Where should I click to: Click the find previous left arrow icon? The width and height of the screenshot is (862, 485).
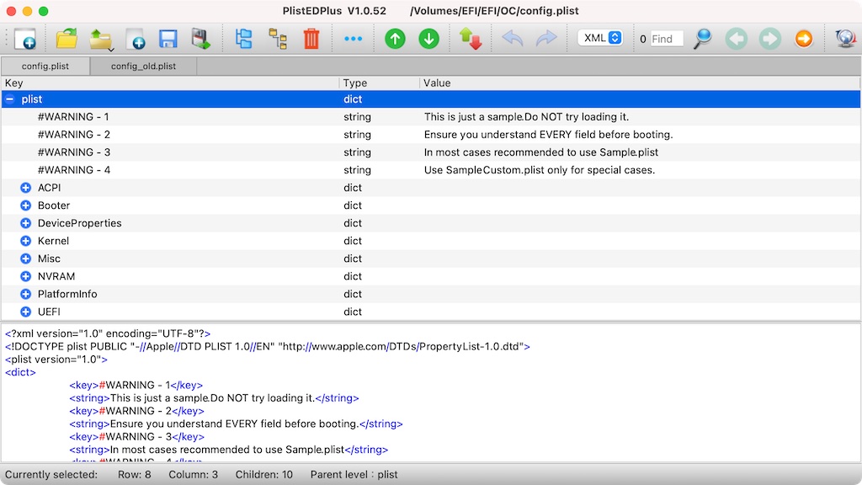[x=736, y=39]
